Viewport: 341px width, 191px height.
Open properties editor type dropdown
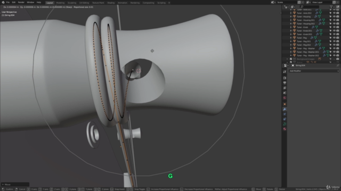pos(286,65)
